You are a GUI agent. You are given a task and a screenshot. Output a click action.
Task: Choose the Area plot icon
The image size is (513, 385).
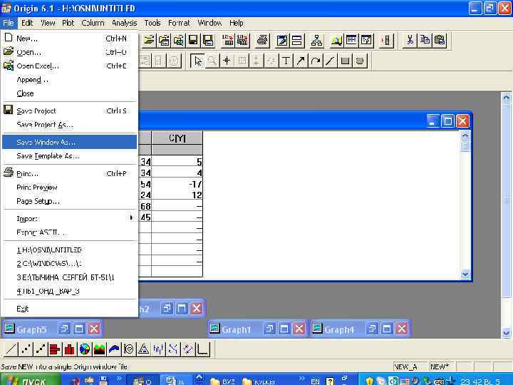point(99,349)
